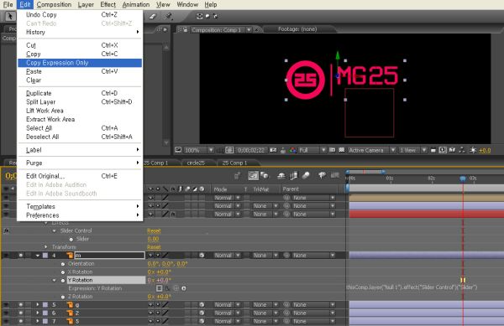Image resolution: width=504 pixels, height=326 pixels.
Task: Open the resolution Full dropdown
Action: pos(312,150)
